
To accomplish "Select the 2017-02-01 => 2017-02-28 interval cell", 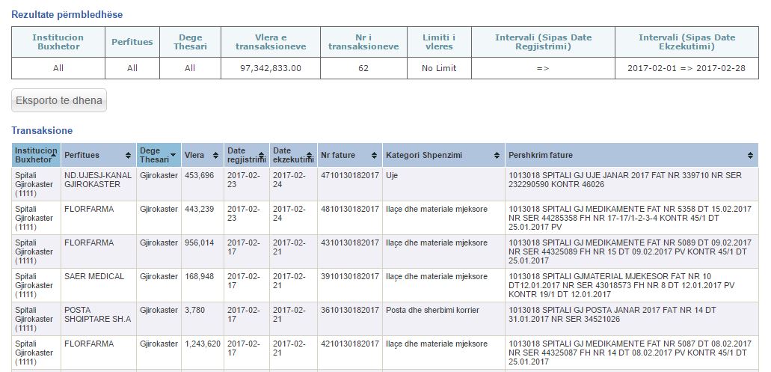I will [x=686, y=68].
